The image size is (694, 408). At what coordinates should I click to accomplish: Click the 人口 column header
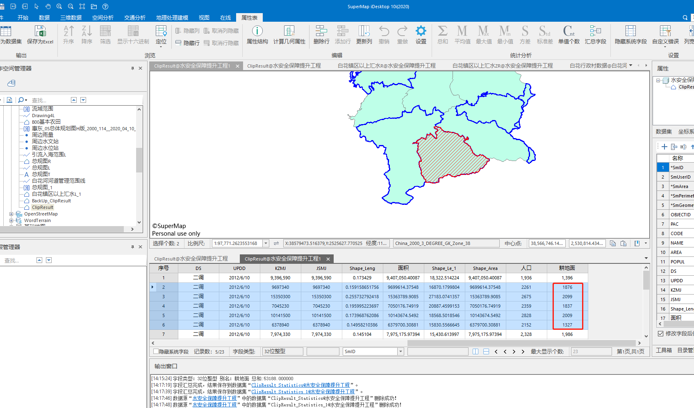coord(526,268)
